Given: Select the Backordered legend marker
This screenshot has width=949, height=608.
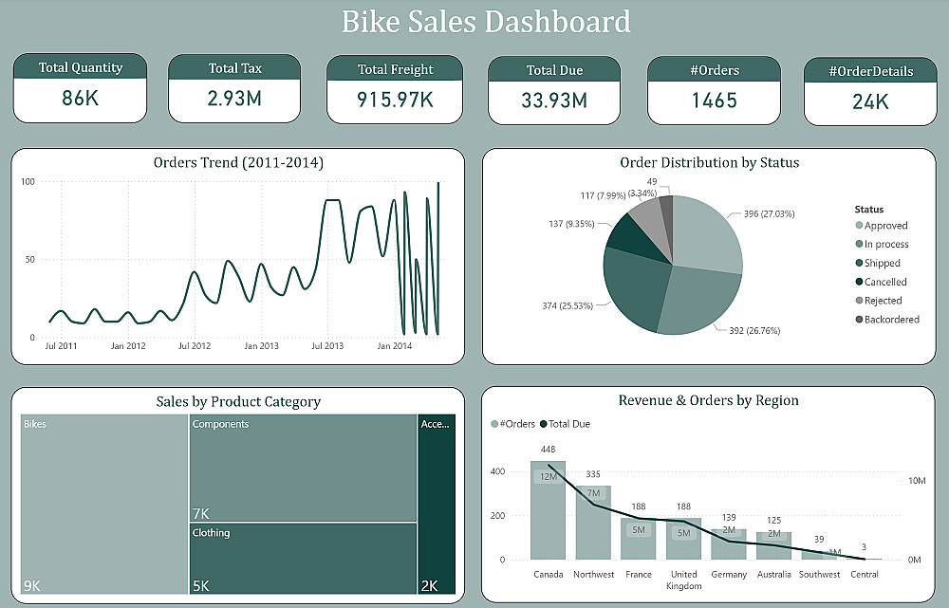Looking at the screenshot, I should click(x=859, y=320).
